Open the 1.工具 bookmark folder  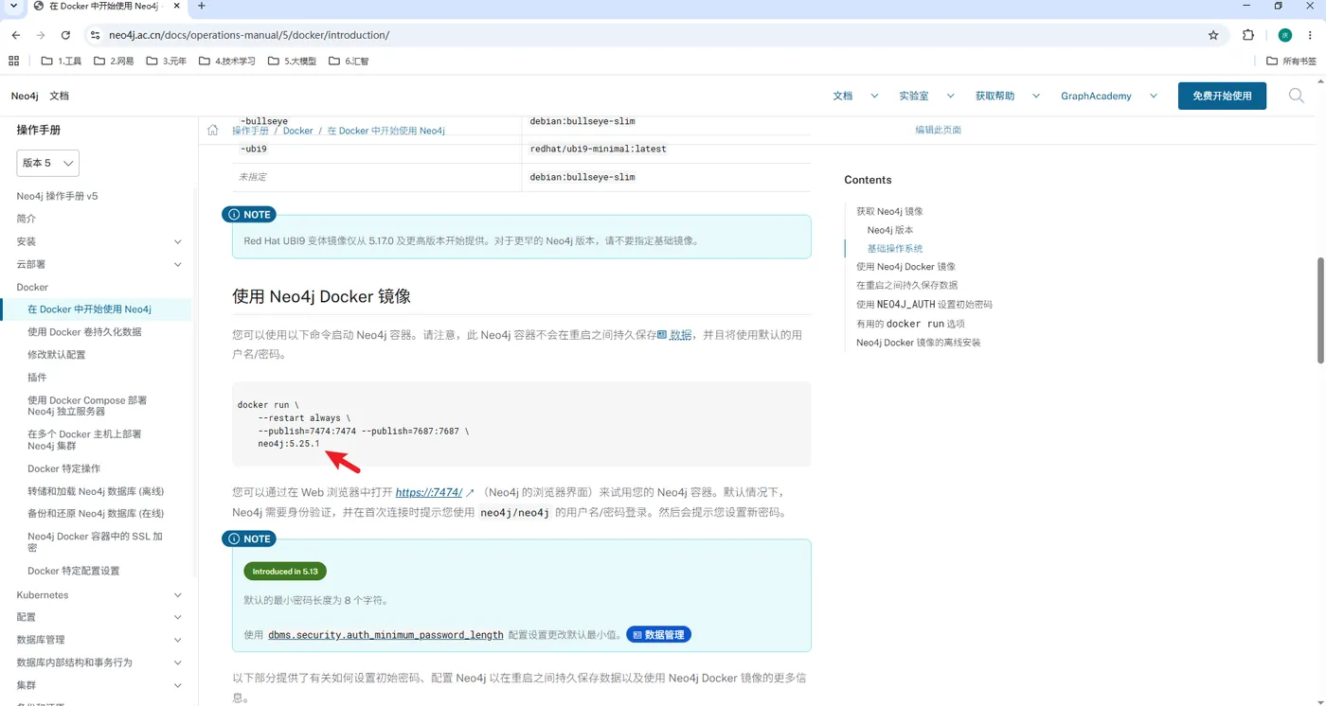(x=62, y=61)
